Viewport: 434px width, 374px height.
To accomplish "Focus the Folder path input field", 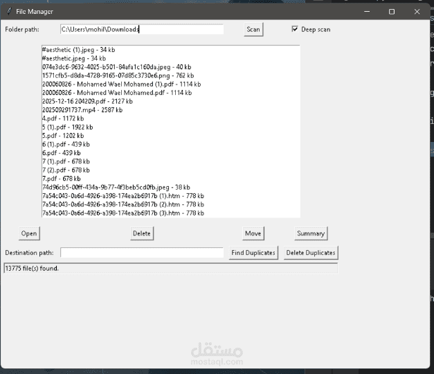I will point(142,29).
